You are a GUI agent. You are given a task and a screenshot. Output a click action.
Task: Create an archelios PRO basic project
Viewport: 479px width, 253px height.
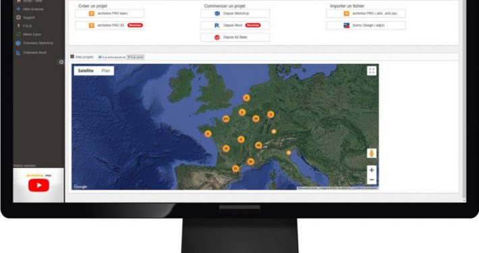coord(110,13)
